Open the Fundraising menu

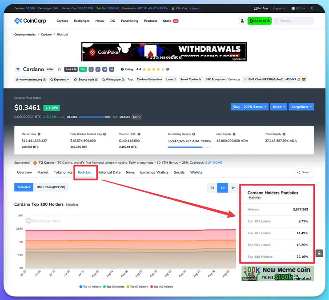130,21
